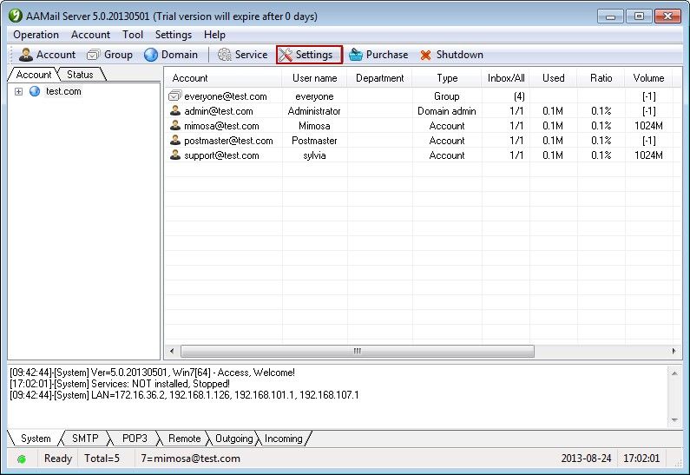Click the Purchase toolbar basket icon

356,55
